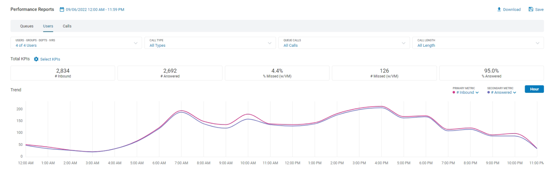Toggle the Hour interval button

pyautogui.click(x=534, y=89)
